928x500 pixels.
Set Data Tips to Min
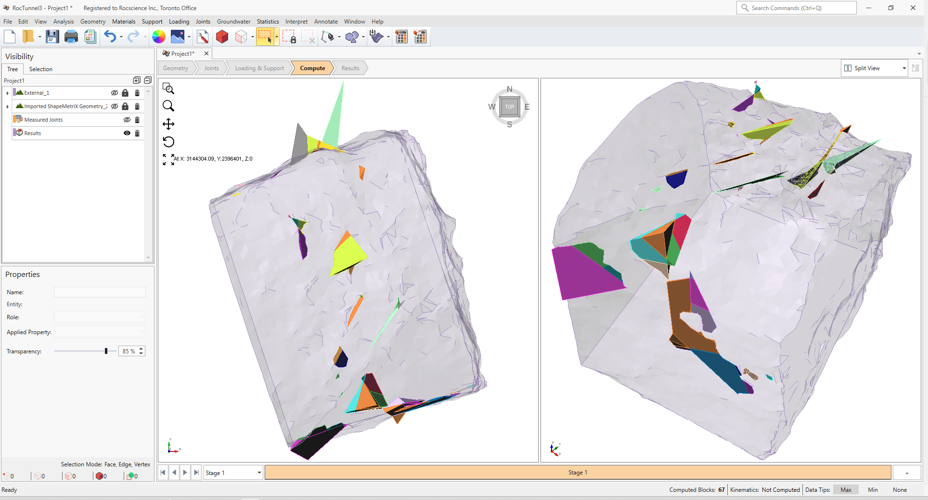click(873, 490)
